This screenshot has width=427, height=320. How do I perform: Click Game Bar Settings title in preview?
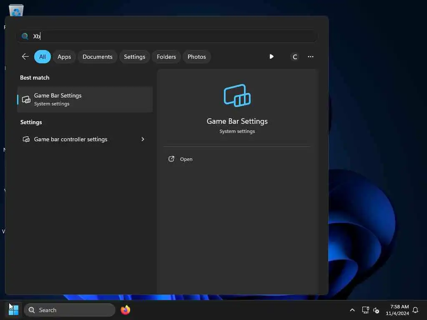point(237,121)
